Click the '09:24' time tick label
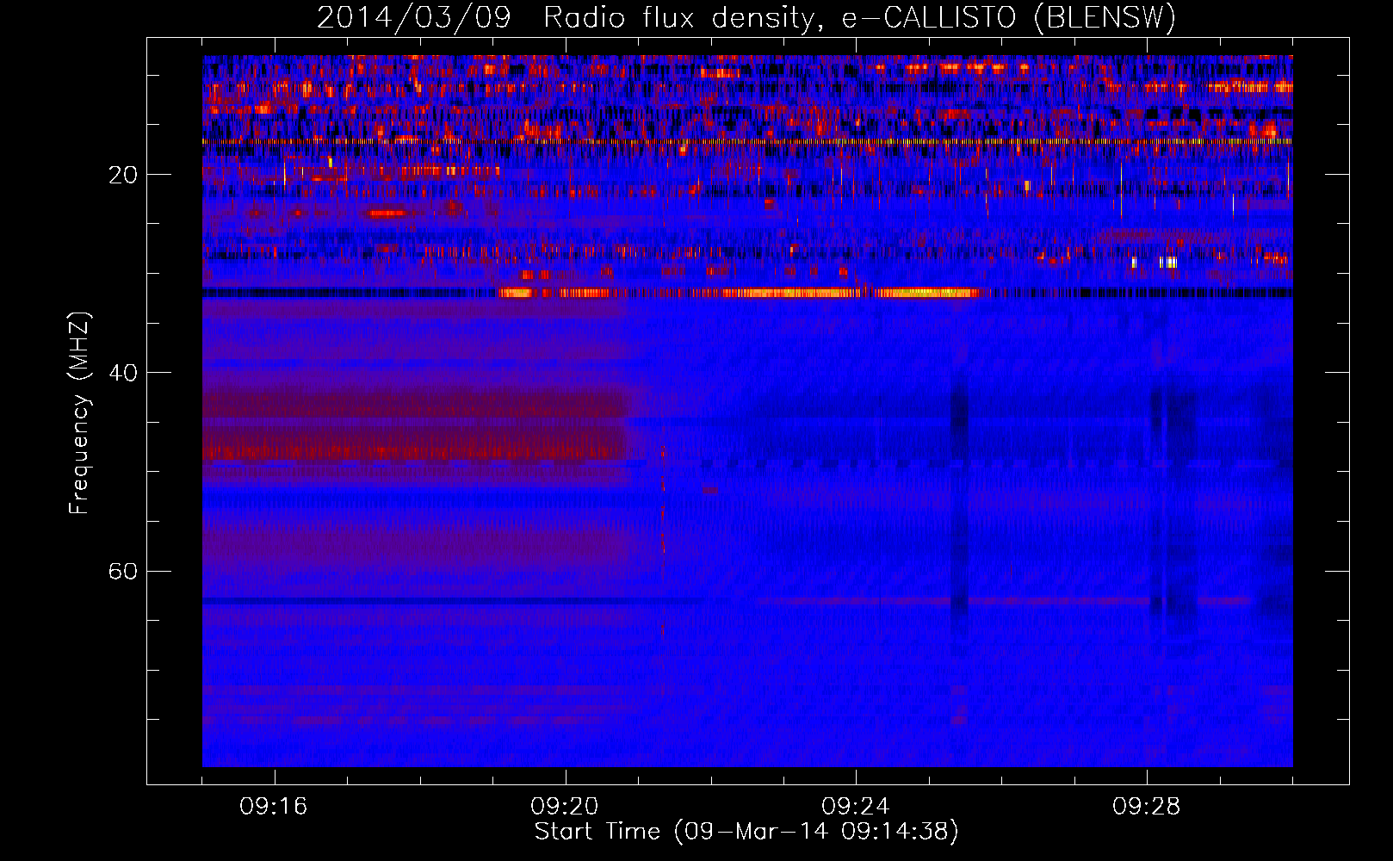The height and width of the screenshot is (861, 1393). [x=856, y=807]
